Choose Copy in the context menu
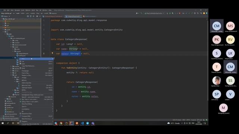239x134 pixels. (37, 64)
